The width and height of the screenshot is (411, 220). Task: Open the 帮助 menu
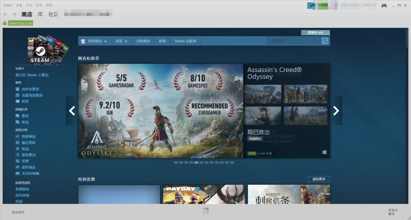[49, 5]
